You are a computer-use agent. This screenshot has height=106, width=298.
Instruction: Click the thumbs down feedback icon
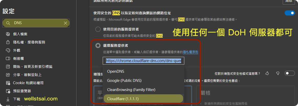pos(278,73)
